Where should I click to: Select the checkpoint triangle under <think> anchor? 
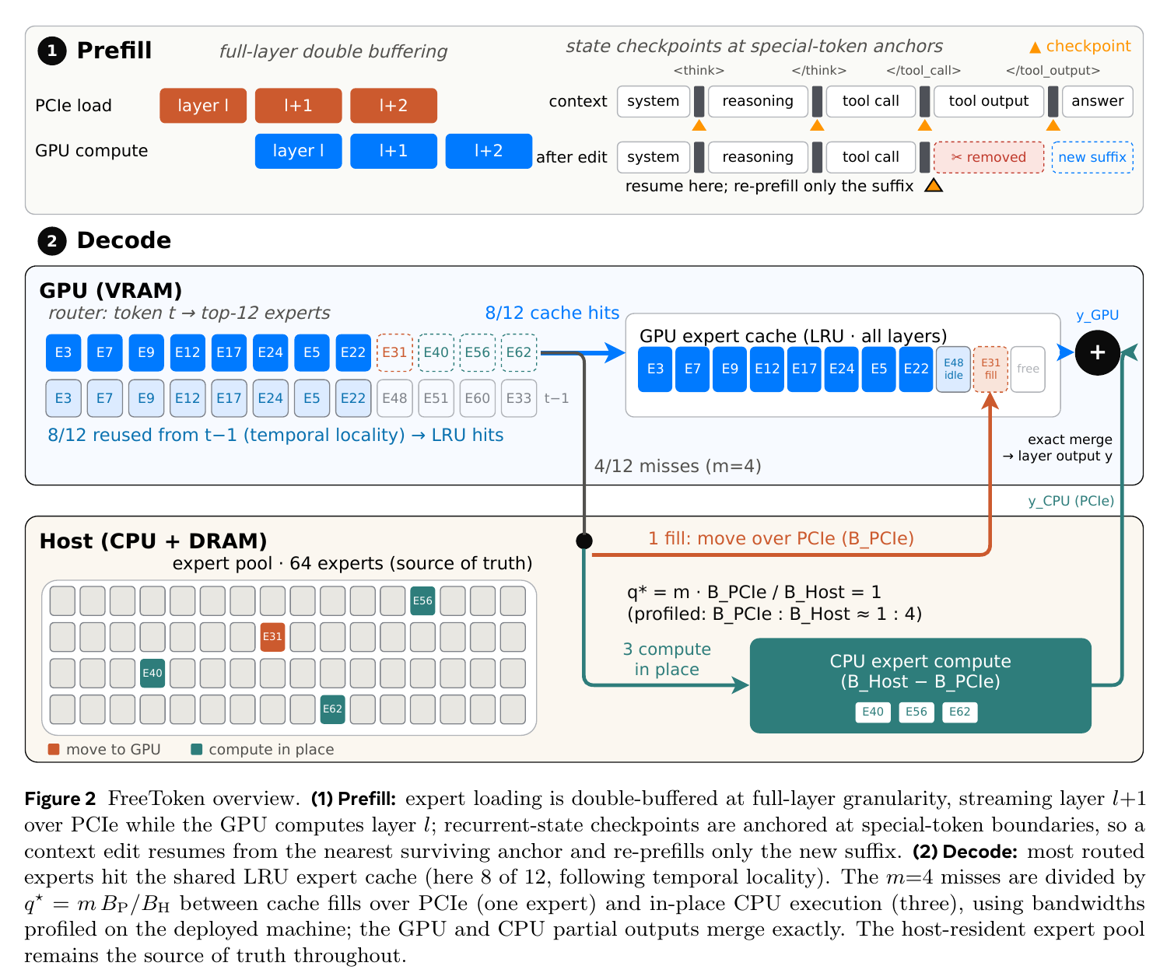pos(699,125)
